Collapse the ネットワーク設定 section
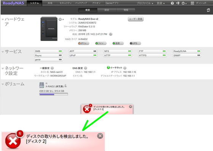The height and width of the screenshot is (151, 213). click(3, 68)
